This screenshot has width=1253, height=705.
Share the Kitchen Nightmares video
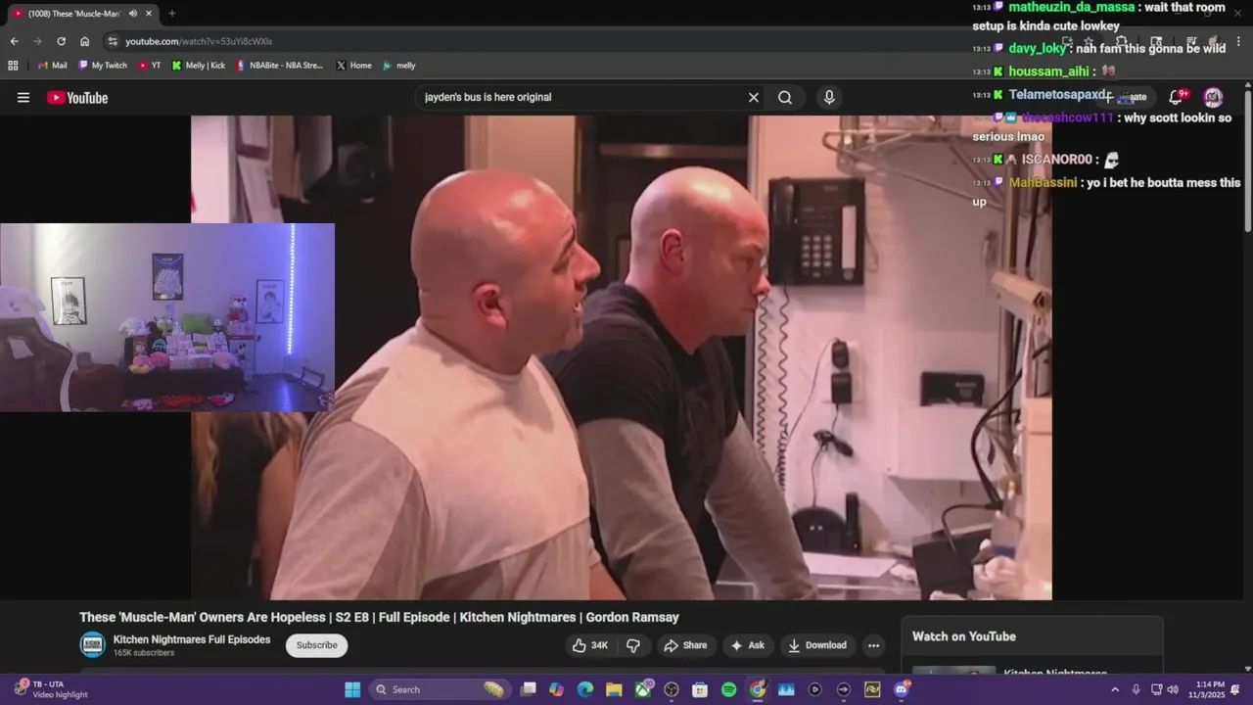pyautogui.click(x=685, y=645)
